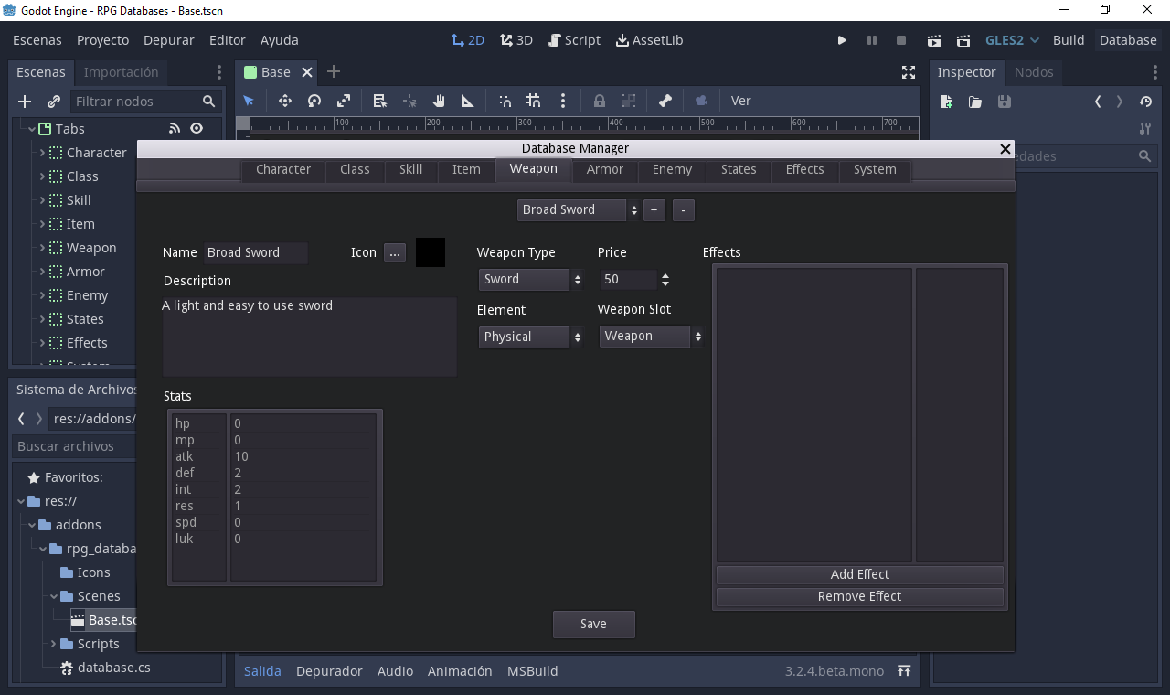Screen dimensions: 1170x695
Task: Click the stop scene button
Action: [x=900, y=40]
